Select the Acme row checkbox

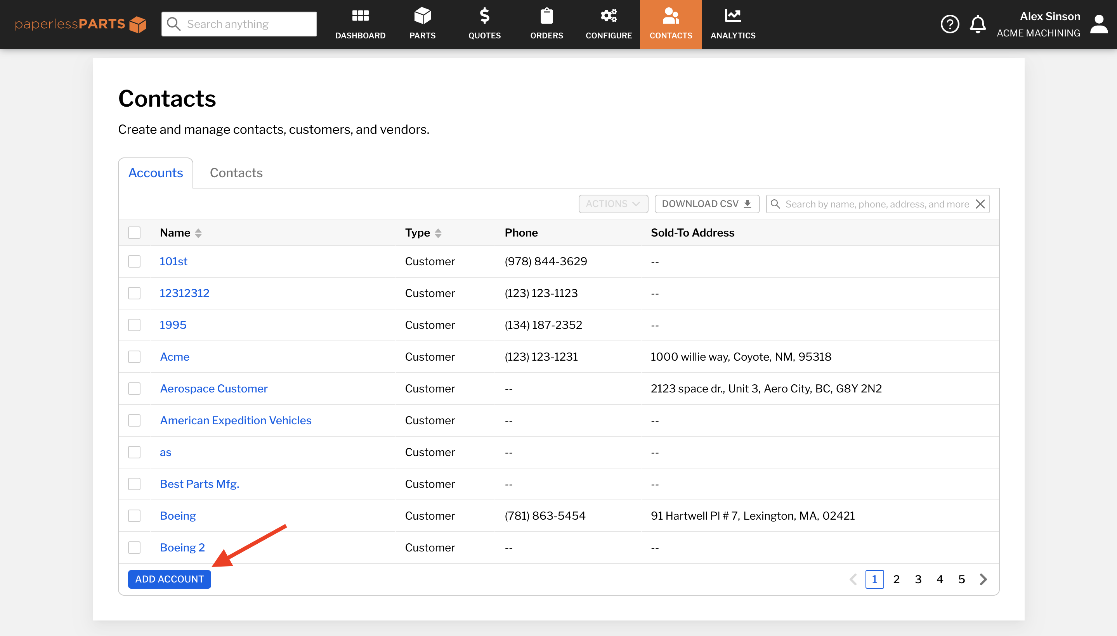click(x=134, y=357)
